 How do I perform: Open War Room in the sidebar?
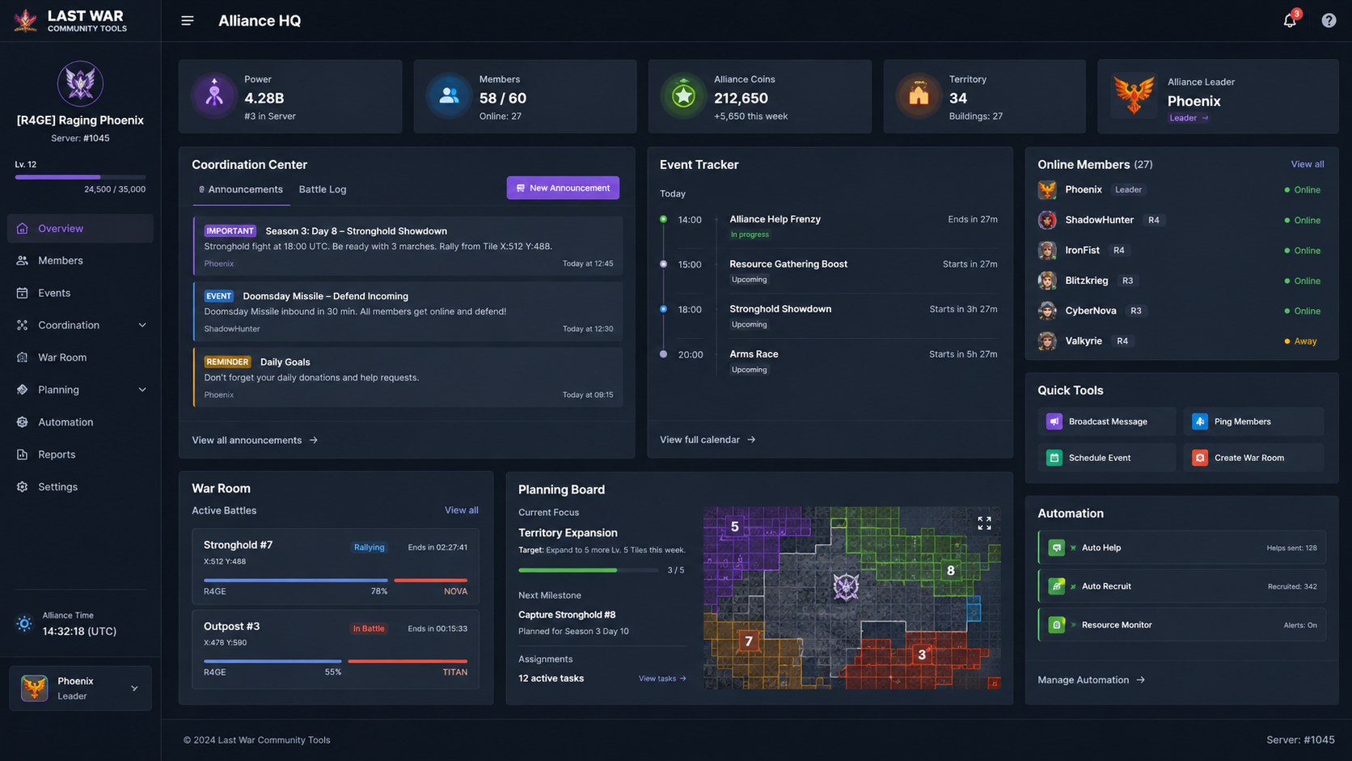80,357
